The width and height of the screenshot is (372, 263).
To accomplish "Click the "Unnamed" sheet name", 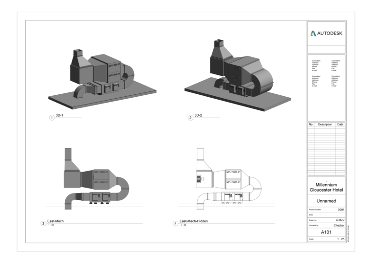I will [x=326, y=201].
